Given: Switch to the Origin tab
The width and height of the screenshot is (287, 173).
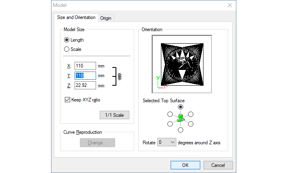Looking at the screenshot, I should 106,18.
